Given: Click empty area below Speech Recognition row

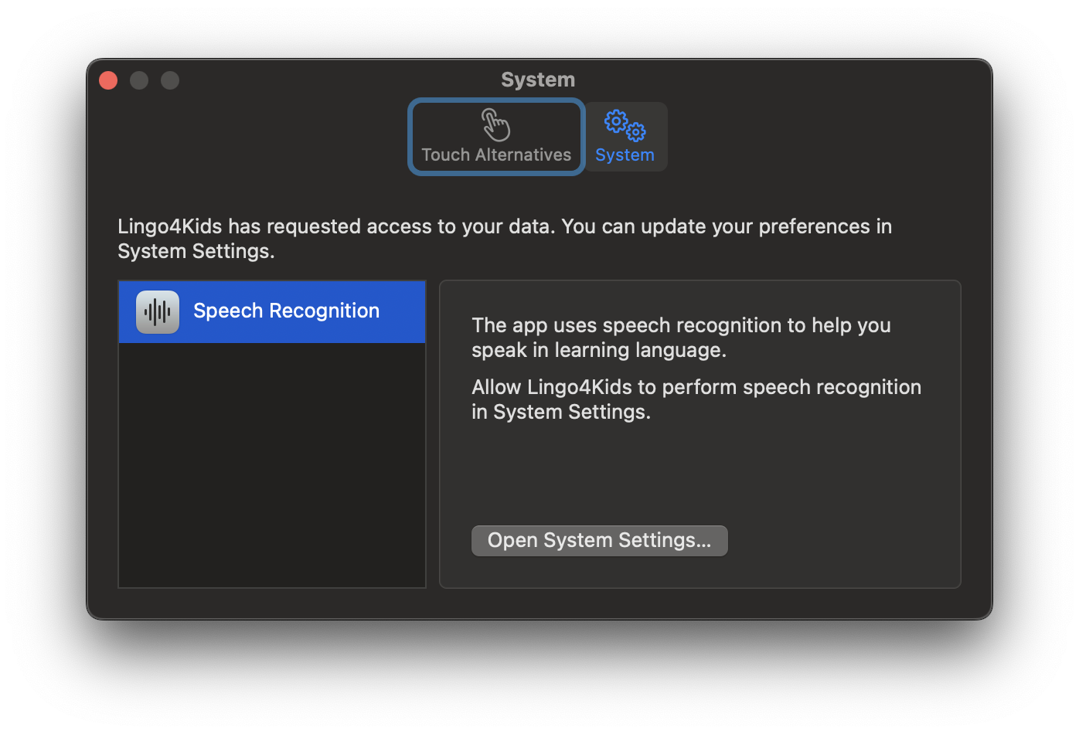Looking at the screenshot, I should (272, 464).
